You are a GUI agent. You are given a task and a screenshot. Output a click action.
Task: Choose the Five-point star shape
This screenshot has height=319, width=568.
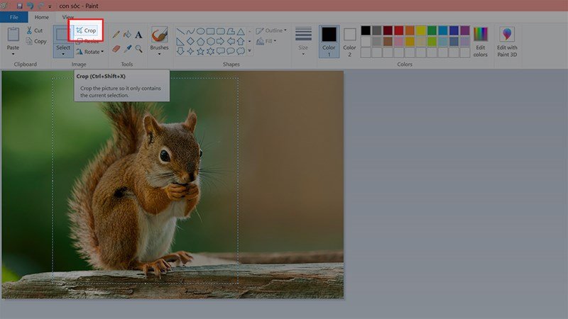(200, 51)
